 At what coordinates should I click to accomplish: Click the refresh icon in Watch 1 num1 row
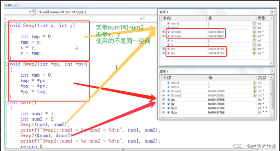pyautogui.click(x=254, y=23)
